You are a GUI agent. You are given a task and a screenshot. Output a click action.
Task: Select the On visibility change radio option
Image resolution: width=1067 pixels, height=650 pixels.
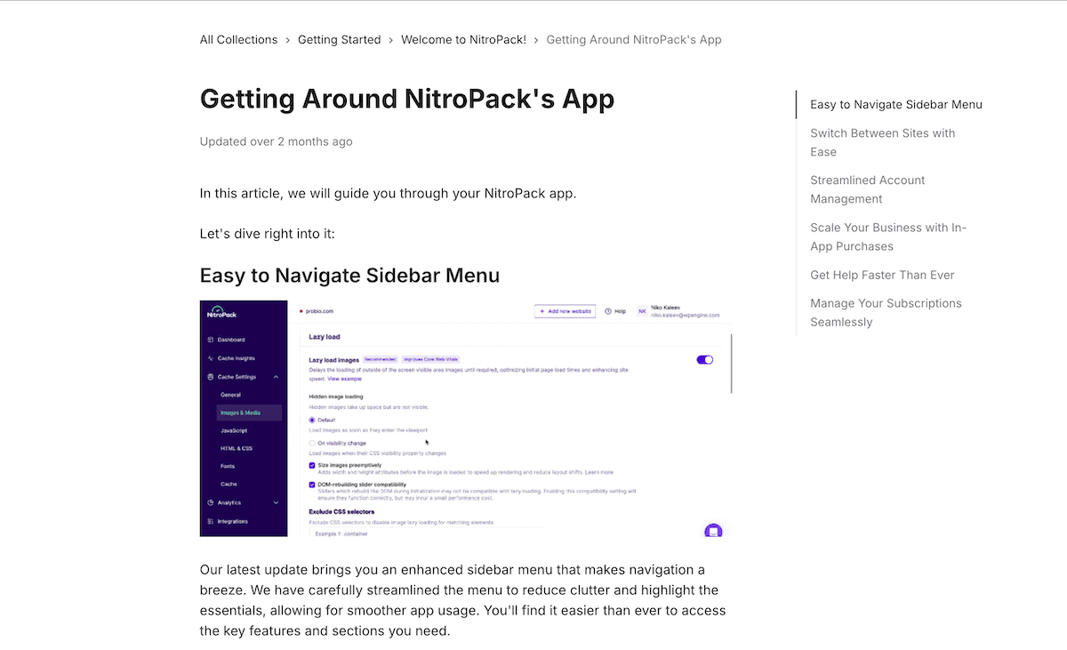tap(312, 442)
